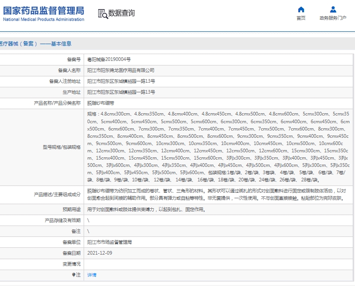The height and width of the screenshot is (286, 355).
Task: Click the 注 row label
Action: (x=78, y=275)
